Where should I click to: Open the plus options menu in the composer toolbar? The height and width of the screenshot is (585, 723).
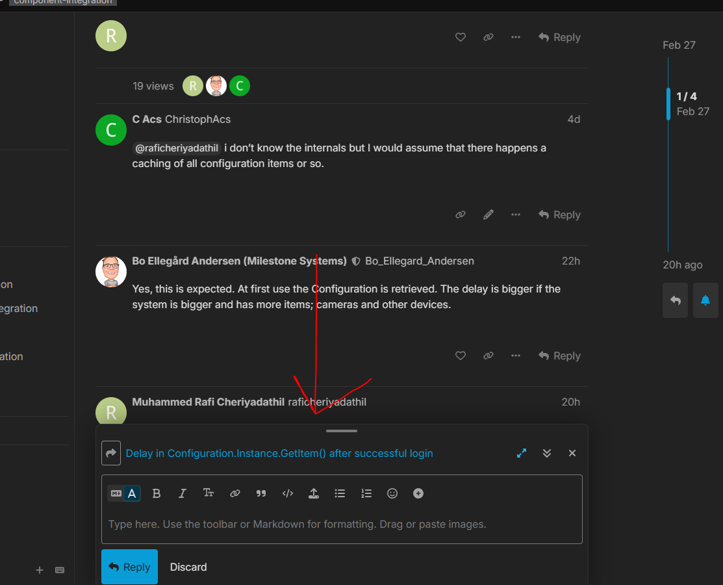[418, 493]
